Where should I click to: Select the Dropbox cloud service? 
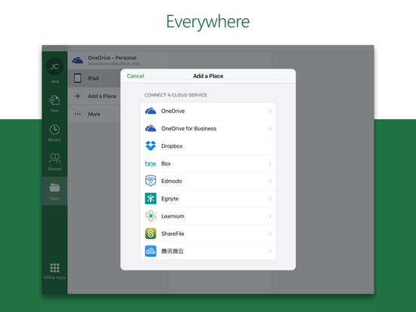[x=208, y=146]
